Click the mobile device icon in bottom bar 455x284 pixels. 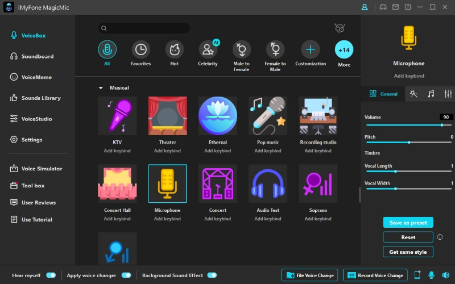pos(417,275)
